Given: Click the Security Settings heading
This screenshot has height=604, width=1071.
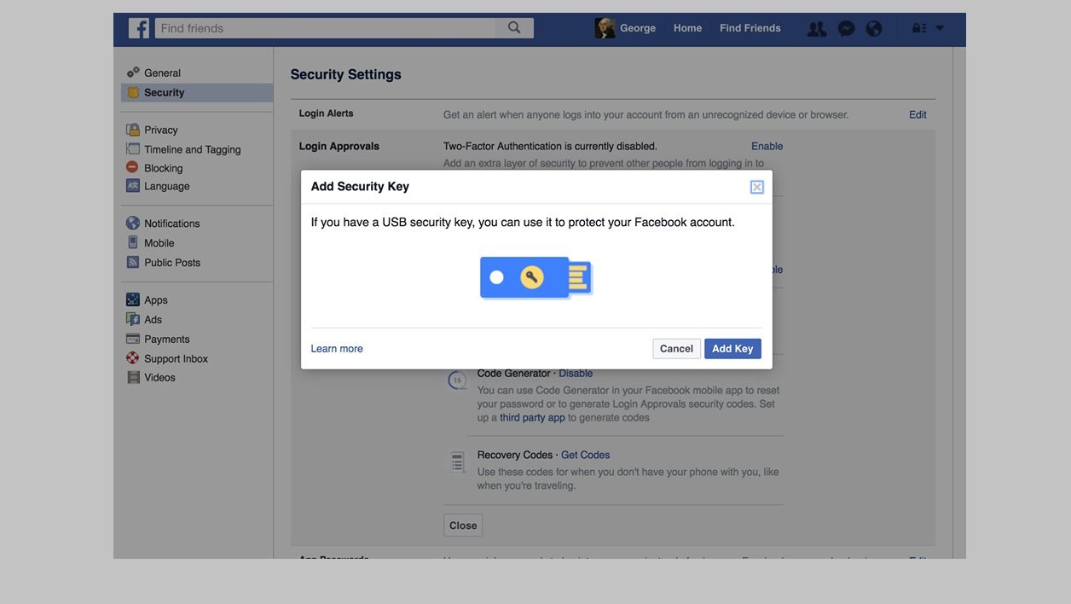Looking at the screenshot, I should tap(345, 74).
